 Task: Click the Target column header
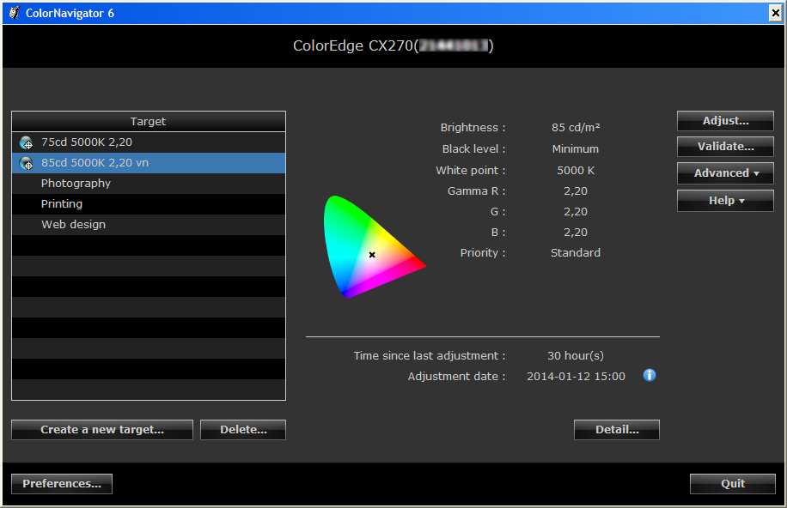tap(148, 122)
